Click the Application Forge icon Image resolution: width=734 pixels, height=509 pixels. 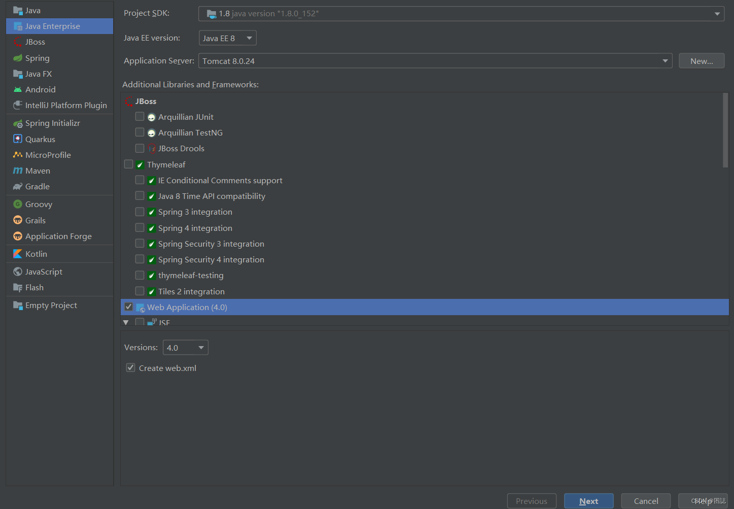[x=18, y=236]
